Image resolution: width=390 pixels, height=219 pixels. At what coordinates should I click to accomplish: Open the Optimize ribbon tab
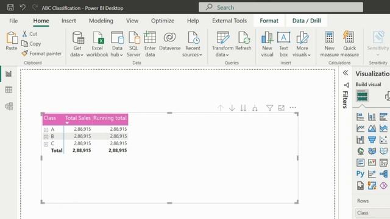(x=163, y=21)
